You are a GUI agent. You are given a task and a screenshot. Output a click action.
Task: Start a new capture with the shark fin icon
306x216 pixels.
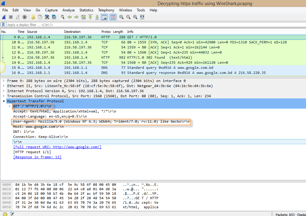(x=4, y=17)
